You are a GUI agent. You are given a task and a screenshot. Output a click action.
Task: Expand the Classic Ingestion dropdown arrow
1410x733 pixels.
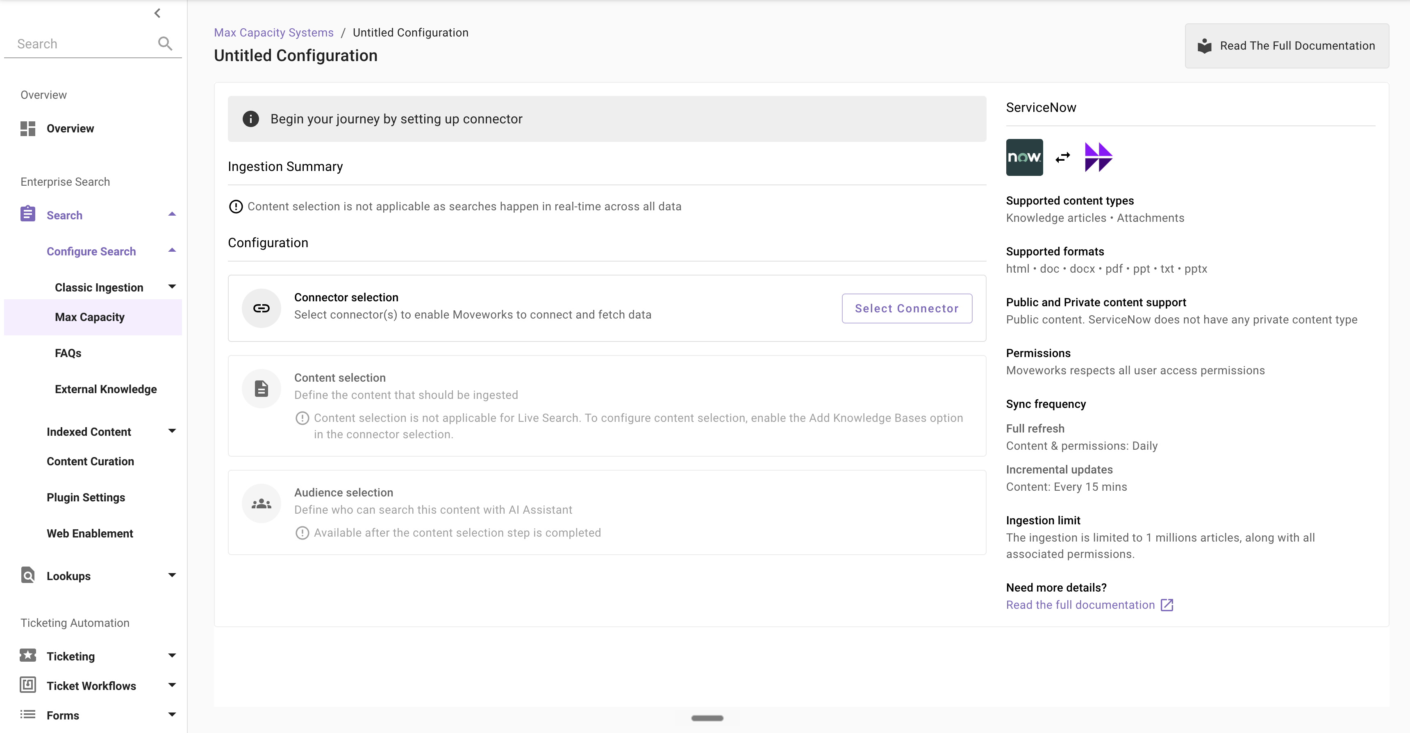pyautogui.click(x=172, y=287)
